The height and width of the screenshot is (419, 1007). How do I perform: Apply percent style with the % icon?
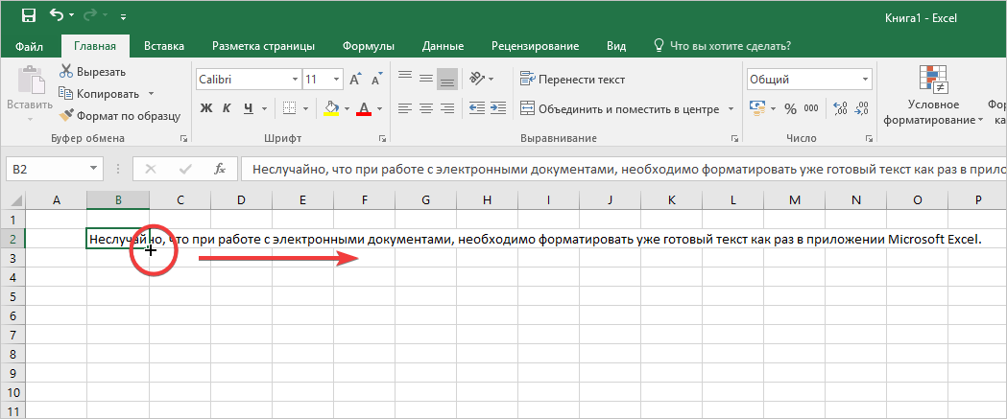(790, 108)
